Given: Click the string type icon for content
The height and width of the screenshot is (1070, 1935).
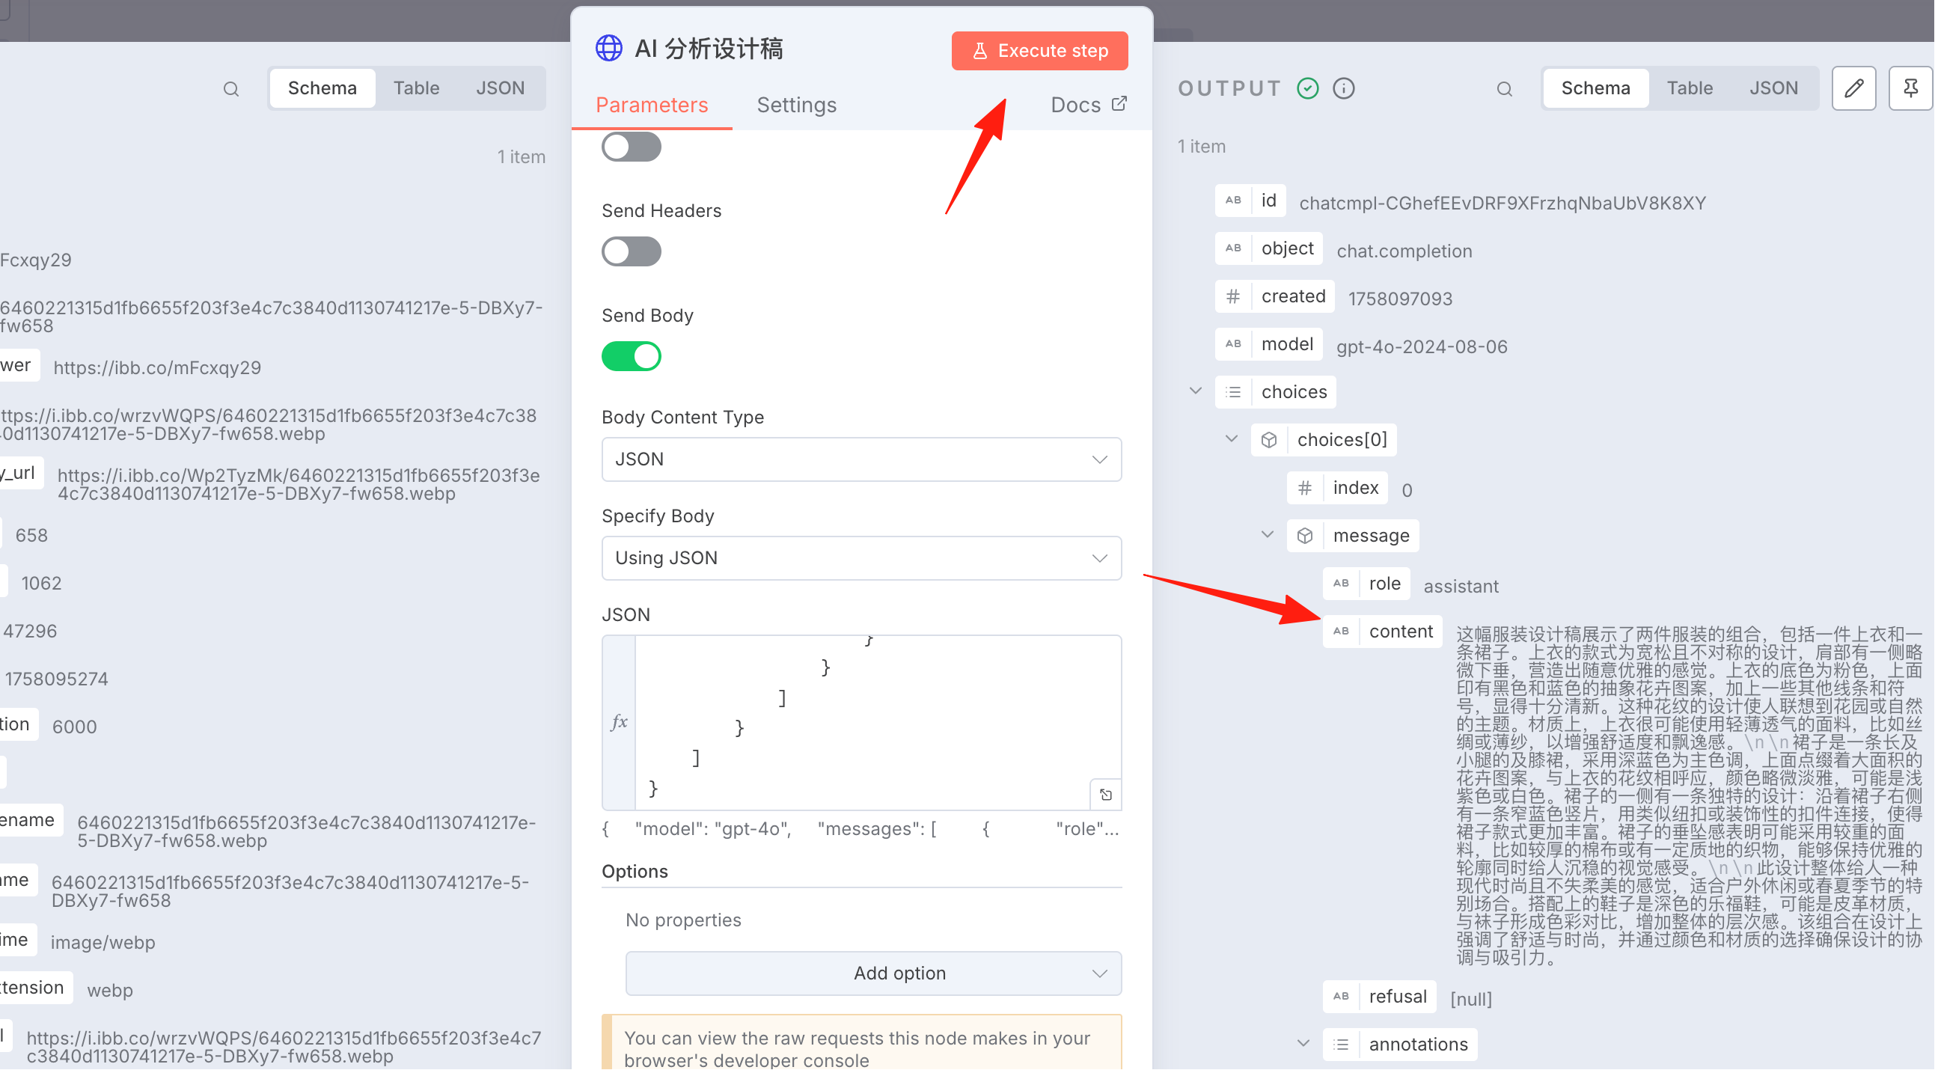Looking at the screenshot, I should pos(1341,632).
